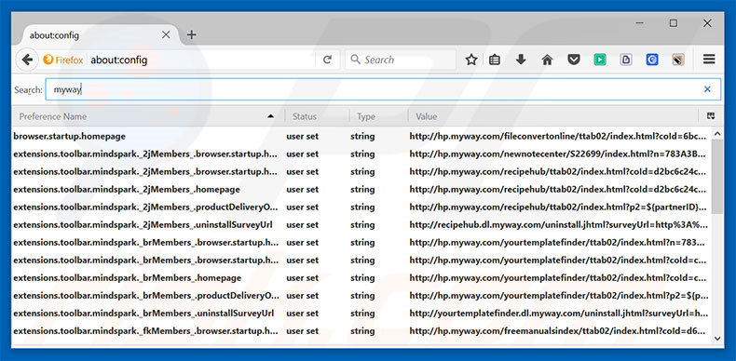
Task: Bookmark this page with the star icon
Action: [x=471, y=60]
